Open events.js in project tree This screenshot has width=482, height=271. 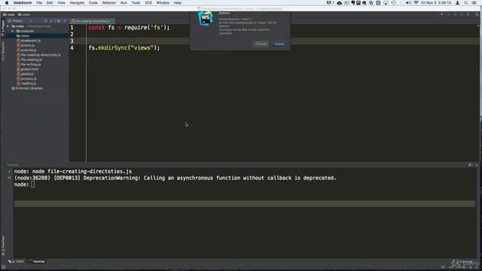(26, 45)
